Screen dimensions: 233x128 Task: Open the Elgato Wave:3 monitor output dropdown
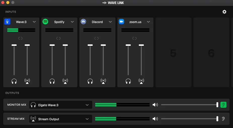click(x=87, y=105)
